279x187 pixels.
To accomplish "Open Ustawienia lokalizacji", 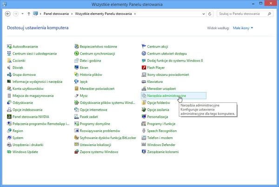I will (95, 145).
